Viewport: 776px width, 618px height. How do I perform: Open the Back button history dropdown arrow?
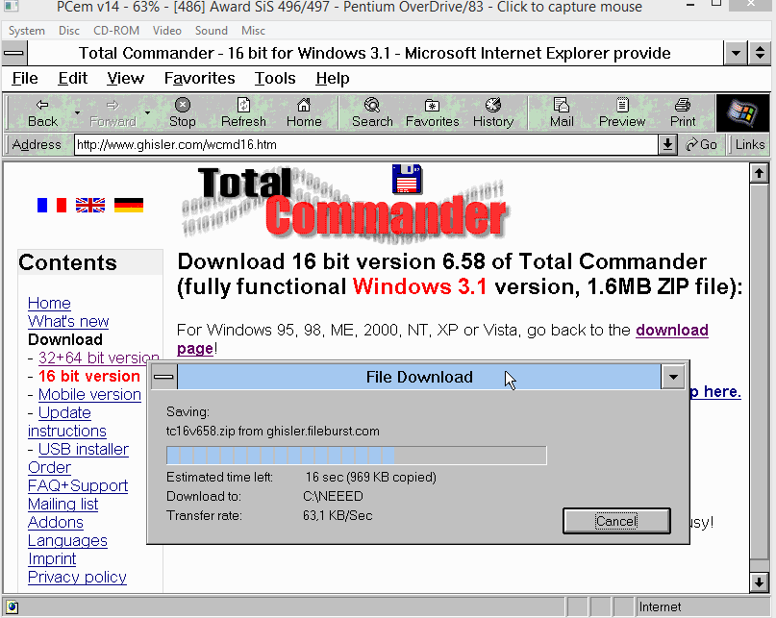(77, 112)
